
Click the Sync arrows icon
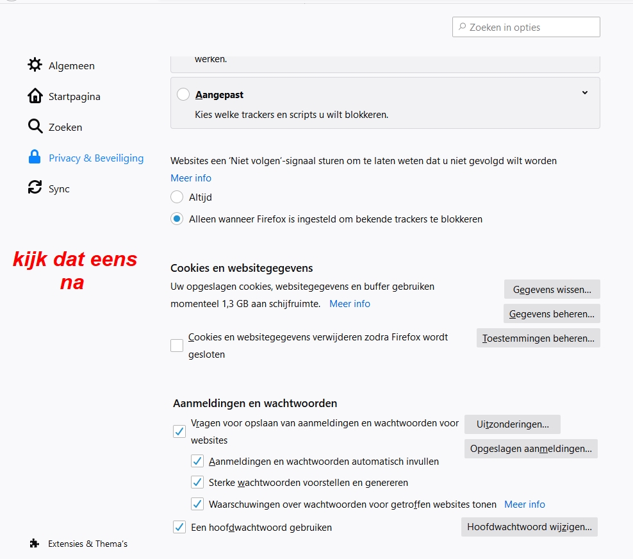tap(35, 188)
